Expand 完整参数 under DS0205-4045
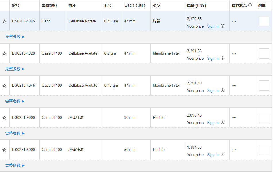273x172 pixels. (x=15, y=37)
